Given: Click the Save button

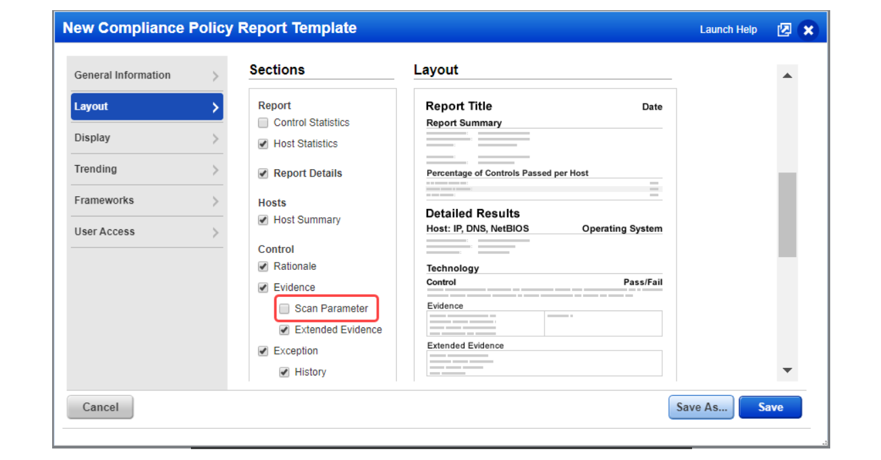Looking at the screenshot, I should [770, 407].
